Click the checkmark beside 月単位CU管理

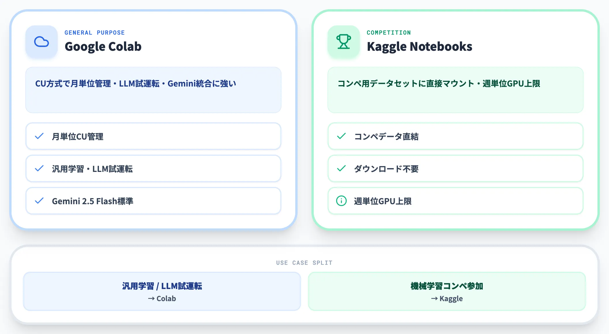coord(39,136)
